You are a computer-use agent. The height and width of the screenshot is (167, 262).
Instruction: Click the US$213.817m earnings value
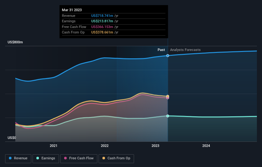pos(102,21)
